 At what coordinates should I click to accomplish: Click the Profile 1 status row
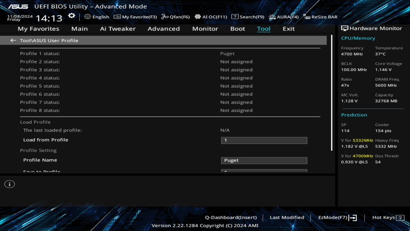point(170,54)
